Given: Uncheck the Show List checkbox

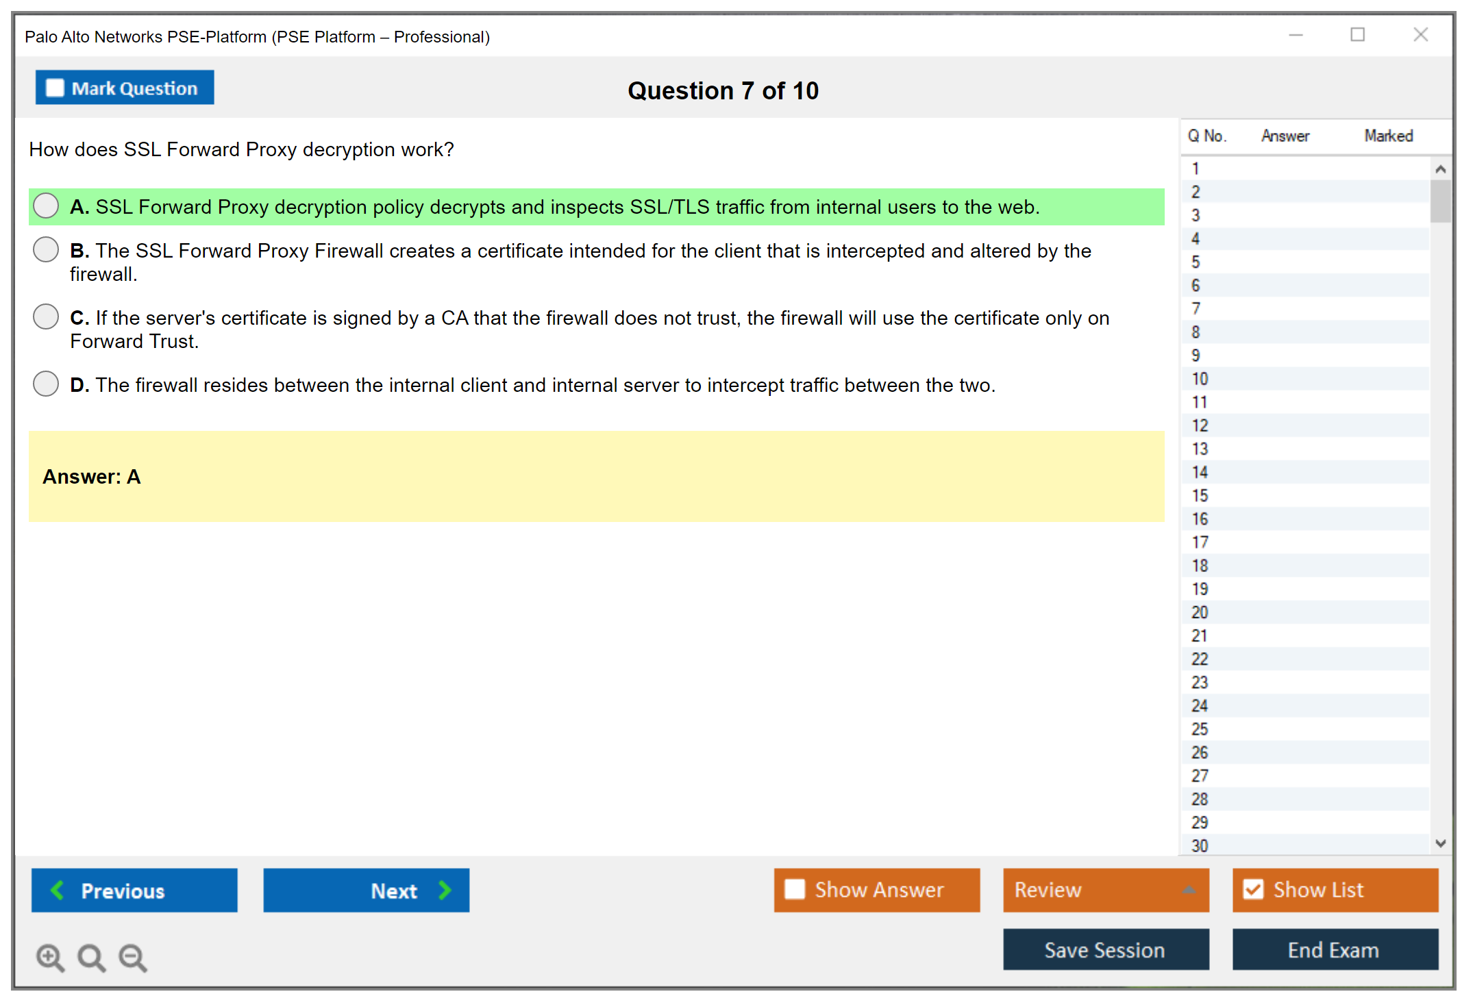Looking at the screenshot, I should click(1253, 889).
